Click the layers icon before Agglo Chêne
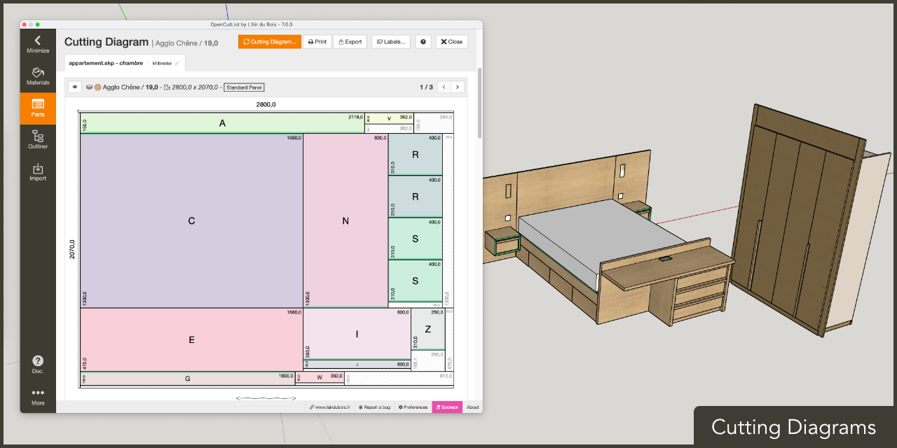Screen dimensions: 897x448 89,87
